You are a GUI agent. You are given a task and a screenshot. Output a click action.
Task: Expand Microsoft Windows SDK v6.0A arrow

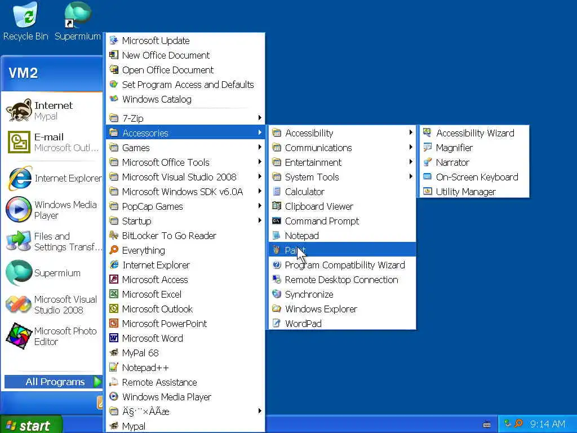260,191
